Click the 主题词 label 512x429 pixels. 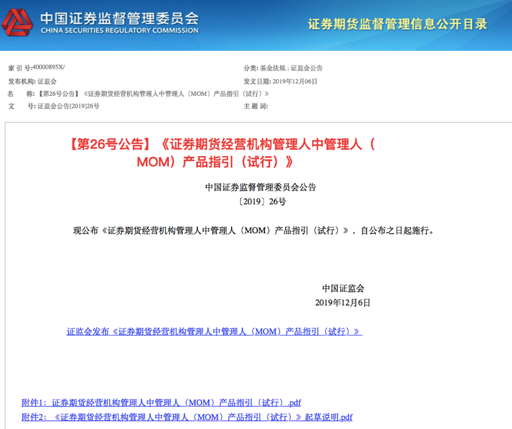(x=255, y=106)
